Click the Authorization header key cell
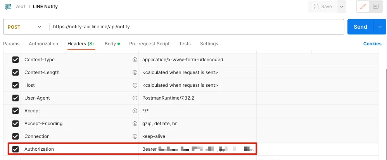 click(x=80, y=149)
